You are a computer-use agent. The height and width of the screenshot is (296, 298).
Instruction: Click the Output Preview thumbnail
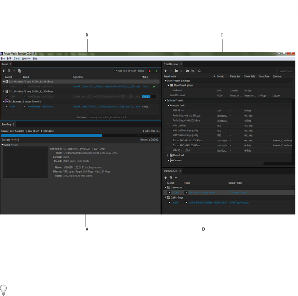coord(25,162)
